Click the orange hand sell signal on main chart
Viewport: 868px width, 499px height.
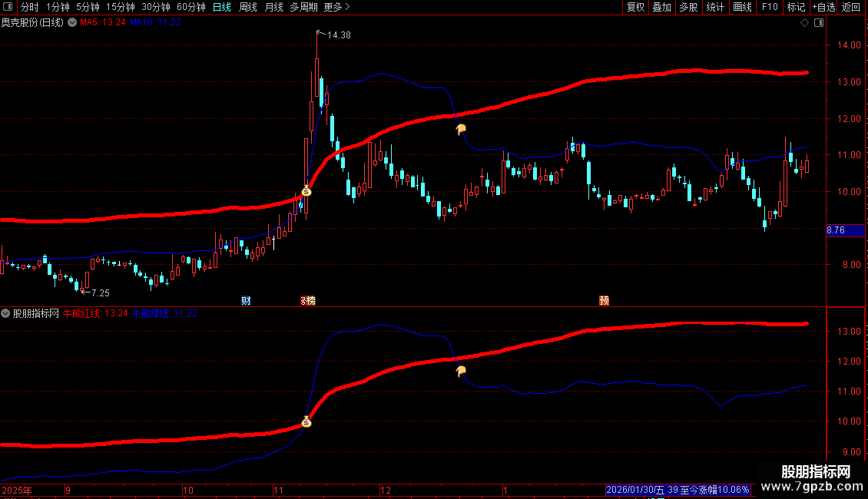point(461,130)
